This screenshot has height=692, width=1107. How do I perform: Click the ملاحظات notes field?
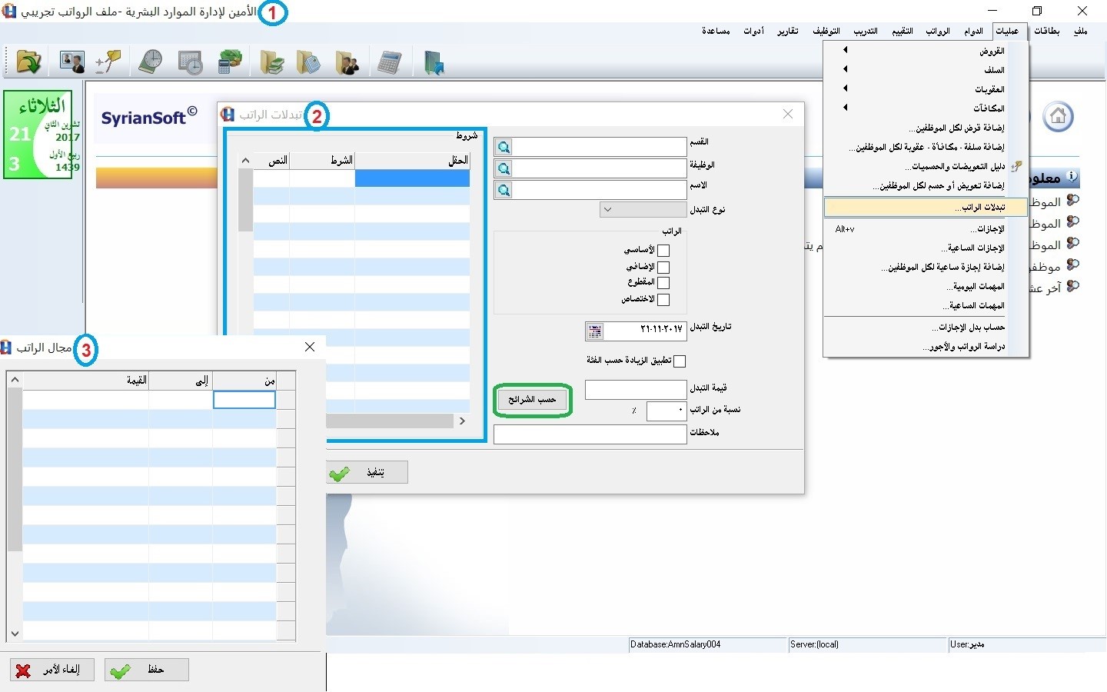point(590,434)
